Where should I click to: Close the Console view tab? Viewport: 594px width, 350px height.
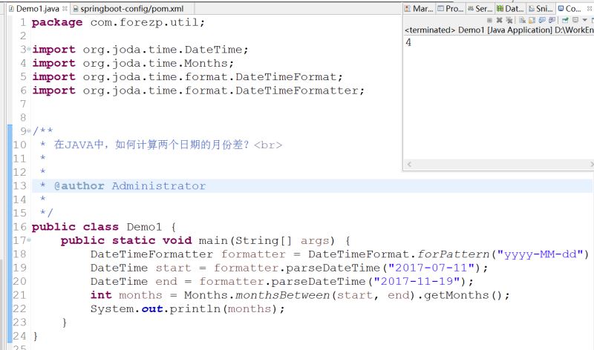tap(590, 8)
